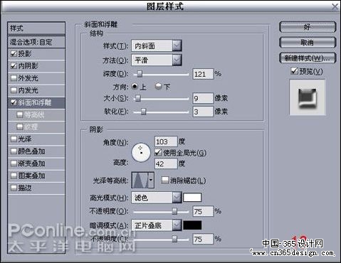Toggle 使用全局光 (Use Global Light) checkbox
Screen dimensions: 341x263
(158, 152)
